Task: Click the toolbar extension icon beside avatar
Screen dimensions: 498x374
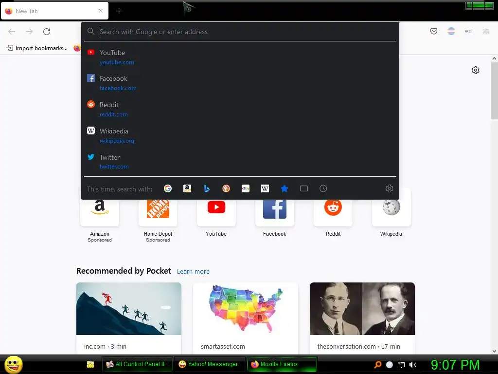Action: [468, 31]
